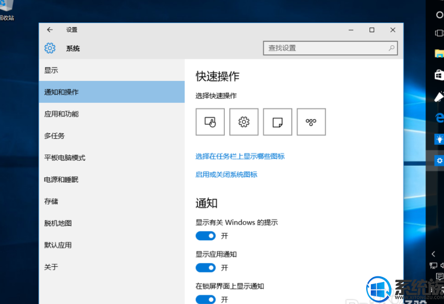Open 平板电脑模式 in the sidebar
The image size is (444, 304).
tap(112, 157)
